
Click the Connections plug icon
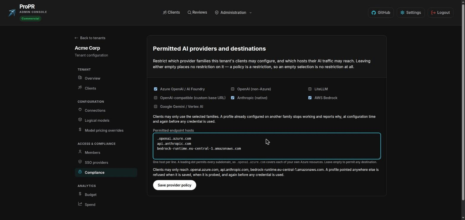(80, 110)
